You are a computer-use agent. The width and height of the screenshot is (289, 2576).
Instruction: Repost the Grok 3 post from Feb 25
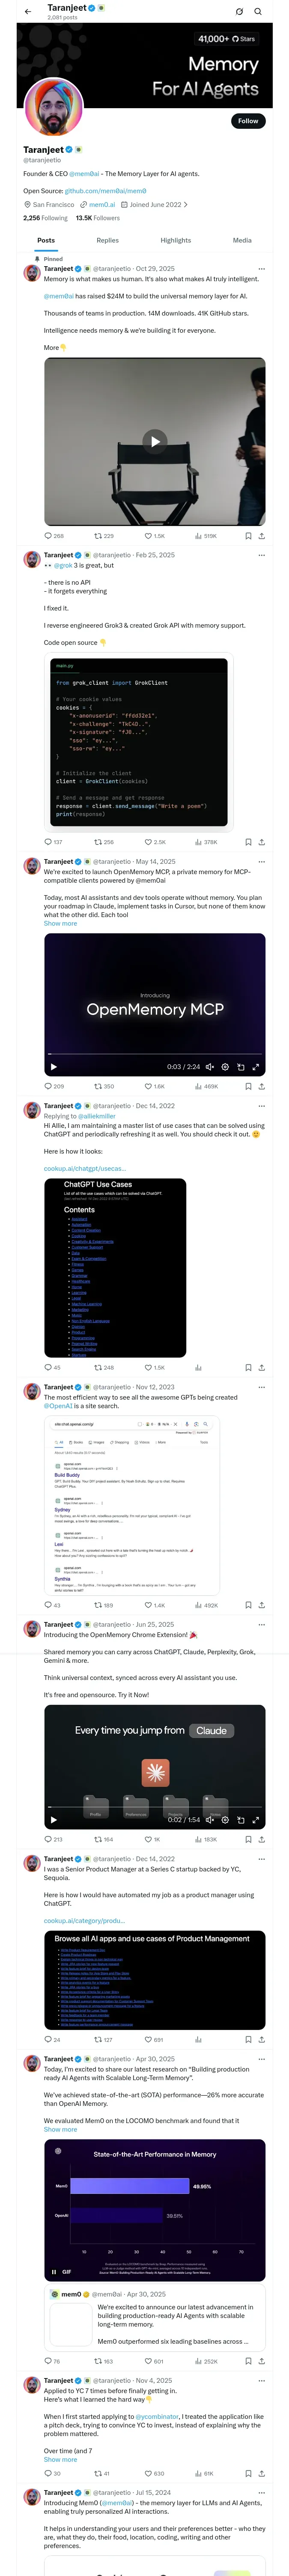[x=98, y=842]
